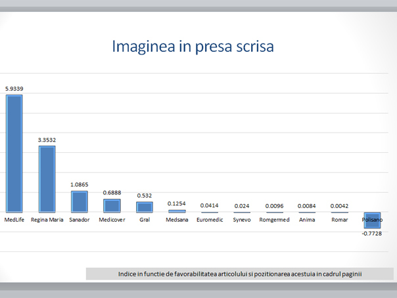Image resolution: width=397 pixels, height=298 pixels.
Task: Select the Regina Maria bar
Action: pyautogui.click(x=47, y=179)
